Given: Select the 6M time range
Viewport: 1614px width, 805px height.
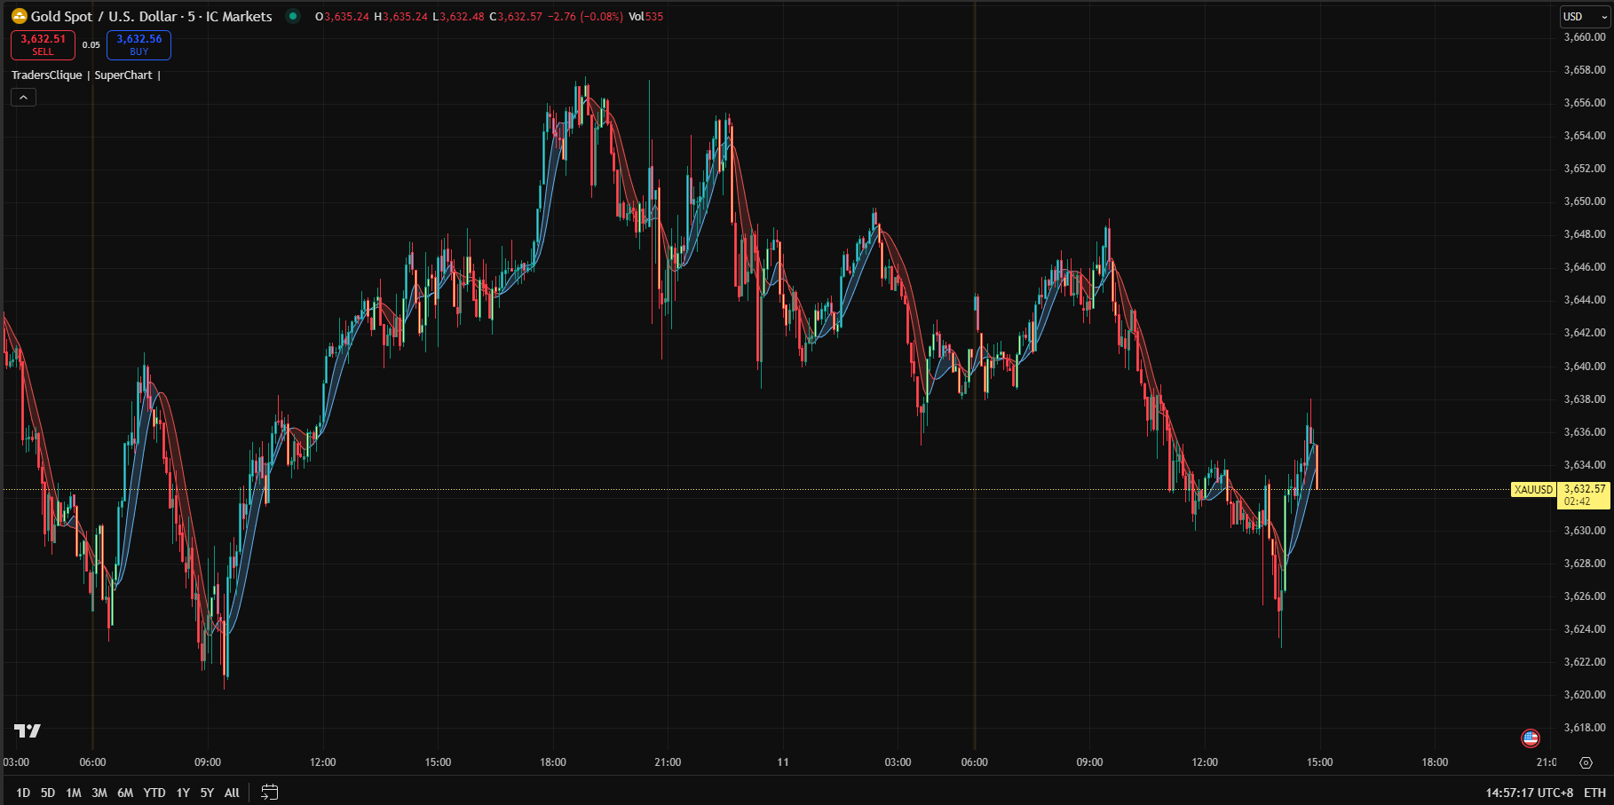Looking at the screenshot, I should pyautogui.click(x=125, y=793).
